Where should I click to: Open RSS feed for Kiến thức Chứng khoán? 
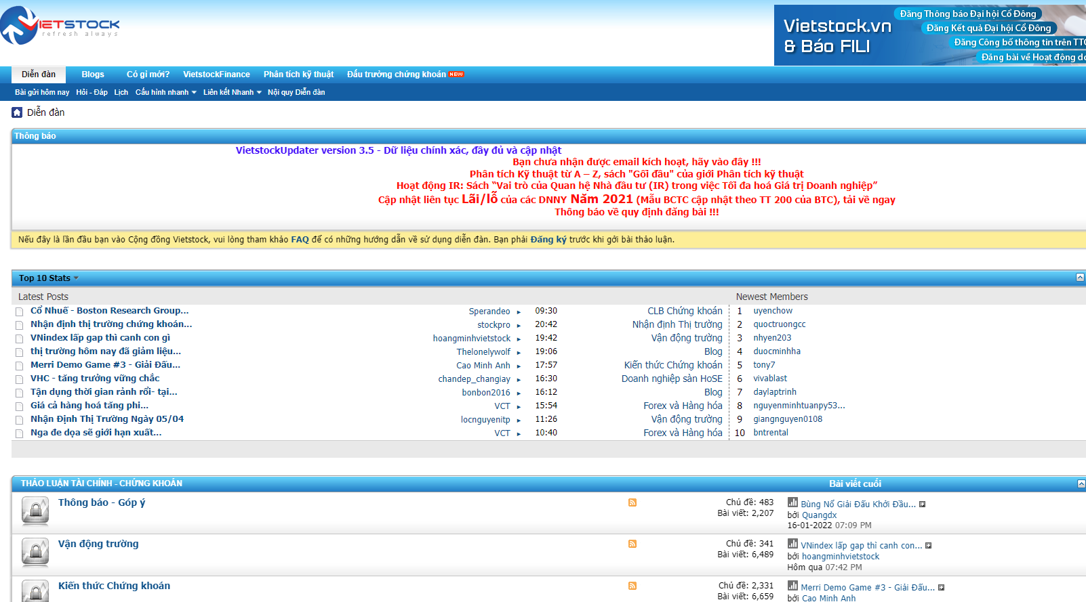tap(632, 586)
